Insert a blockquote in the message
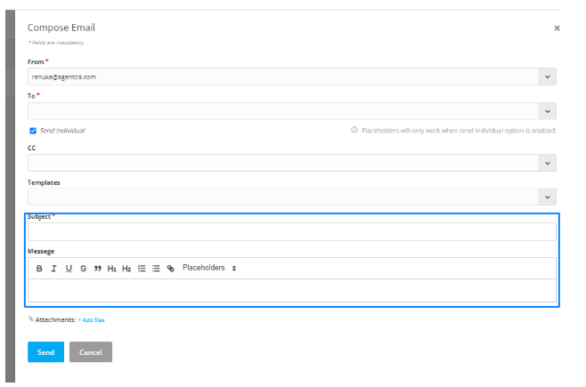Image resolution: width=586 pixels, height=387 pixels. tap(97, 268)
